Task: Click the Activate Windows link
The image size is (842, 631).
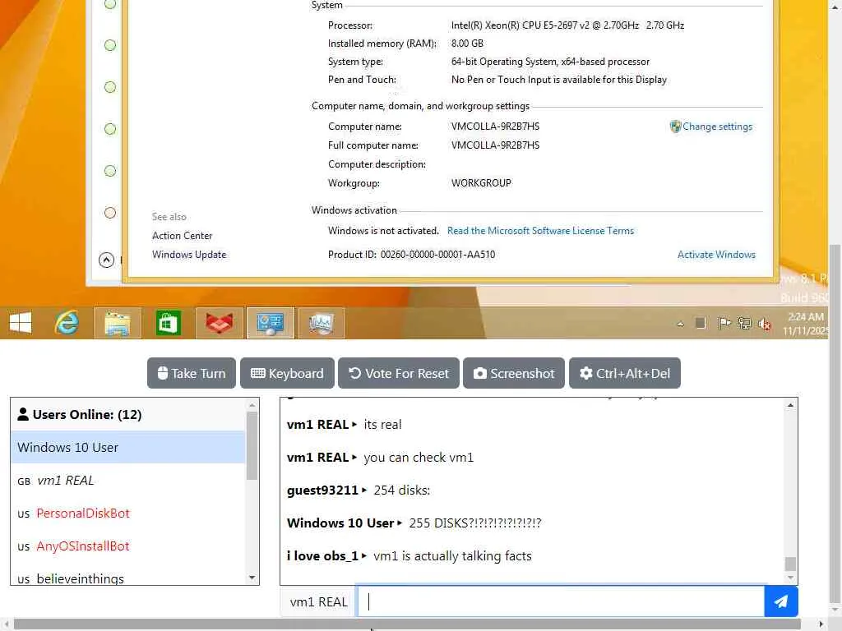Action: coord(716,255)
